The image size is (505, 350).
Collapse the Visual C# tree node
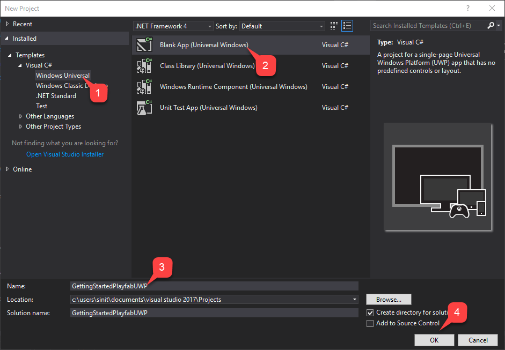coord(20,65)
